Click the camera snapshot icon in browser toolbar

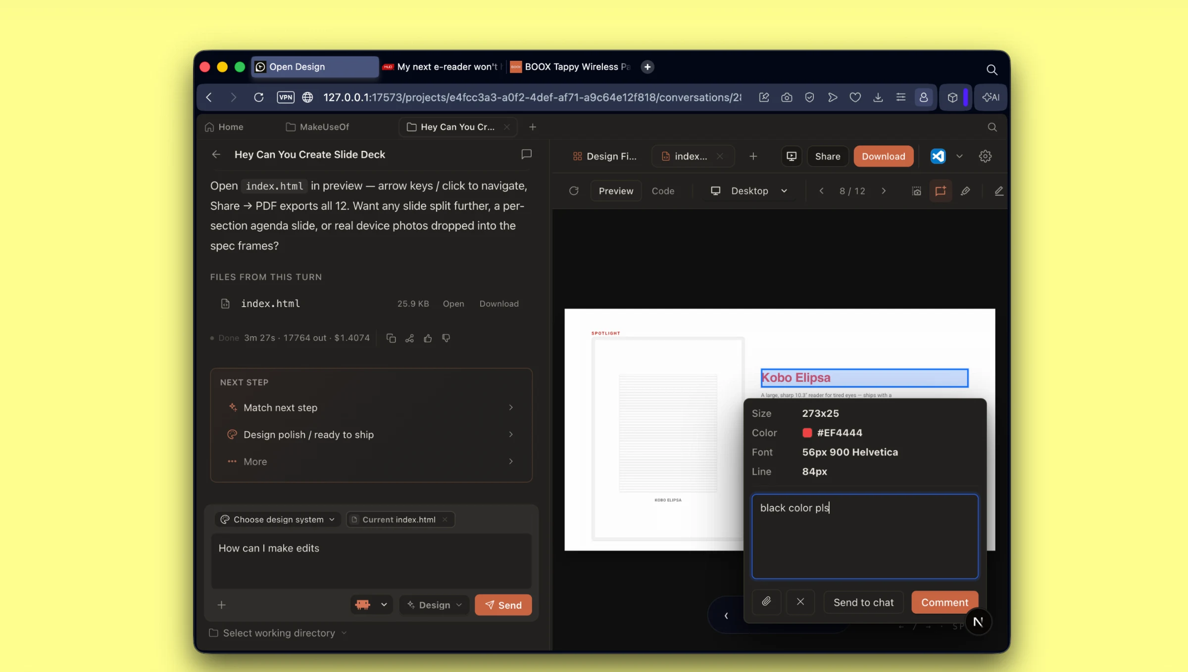(x=787, y=97)
